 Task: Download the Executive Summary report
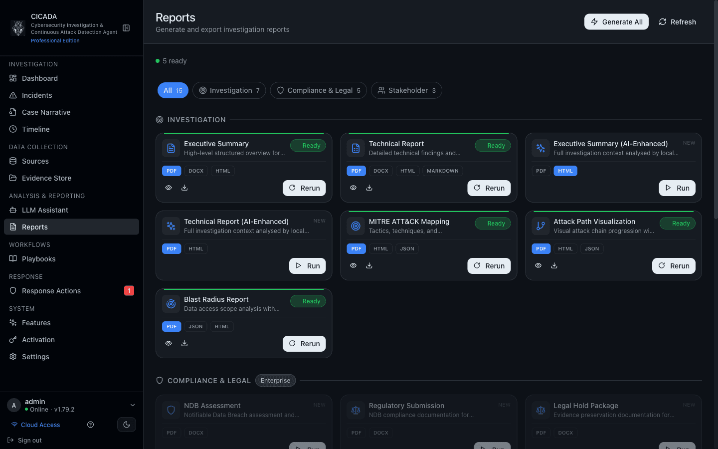point(184,188)
